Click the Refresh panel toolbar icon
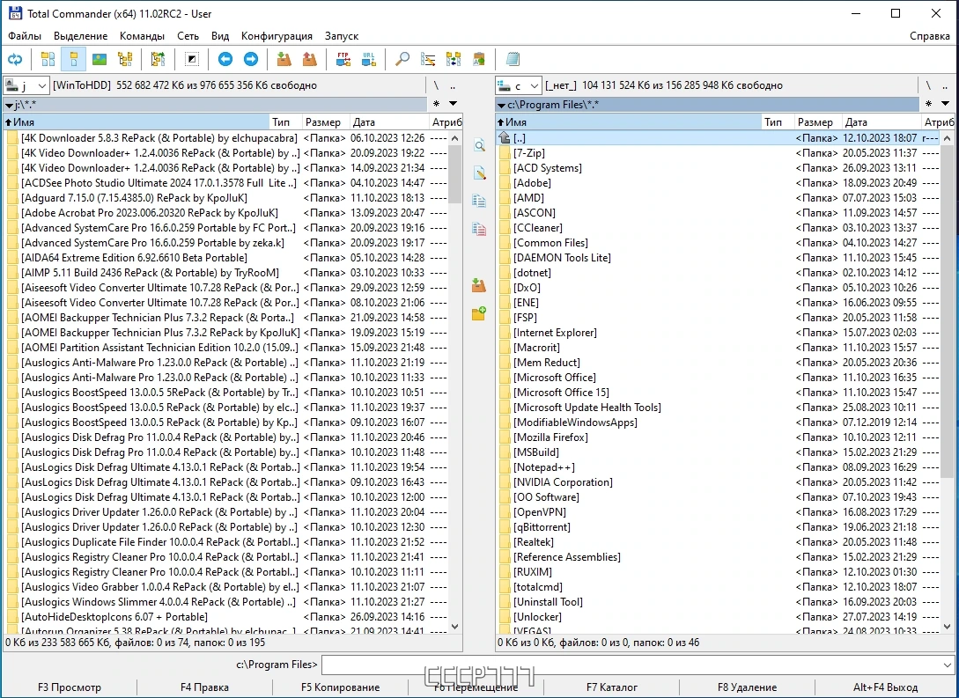Screen dimensions: 959x698 (15, 59)
